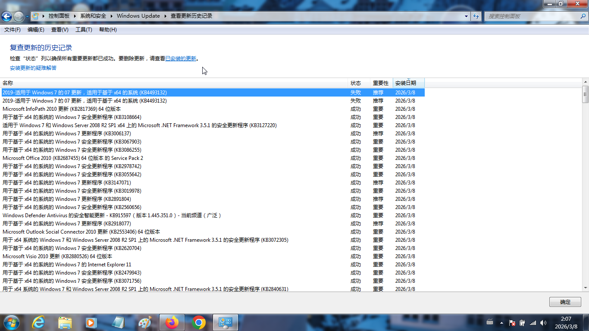Click the refresh icon beside address bar
This screenshot has height=331, width=589.
tap(476, 16)
